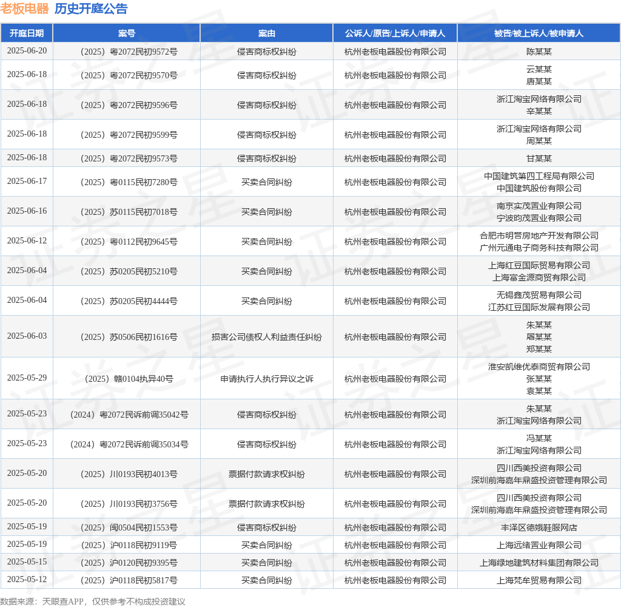Click defendant 合肥市明营房地产开发有限公司

(539, 236)
